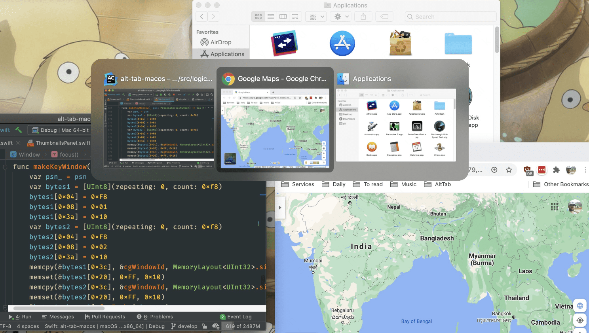Open the Google apps grid in Maps
Viewport: 589px width, 333px height.
tap(555, 206)
